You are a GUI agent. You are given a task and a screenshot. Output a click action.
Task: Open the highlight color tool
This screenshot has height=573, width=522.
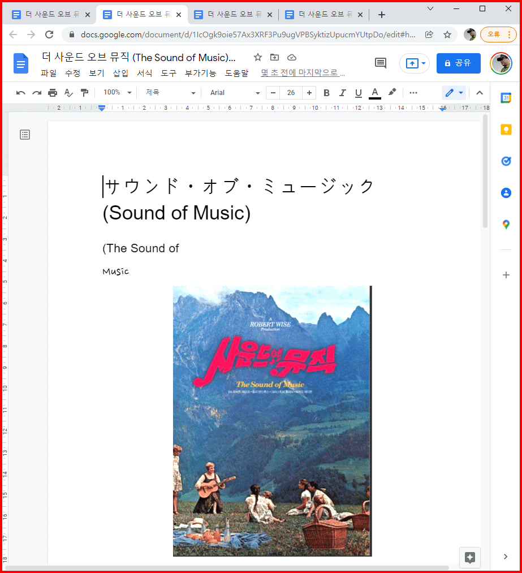click(392, 92)
